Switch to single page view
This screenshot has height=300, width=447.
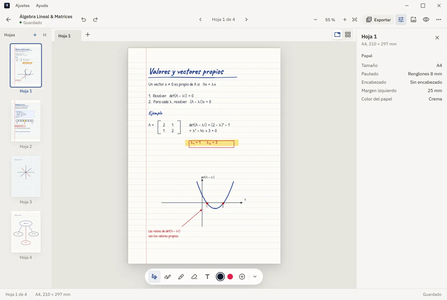click(337, 35)
